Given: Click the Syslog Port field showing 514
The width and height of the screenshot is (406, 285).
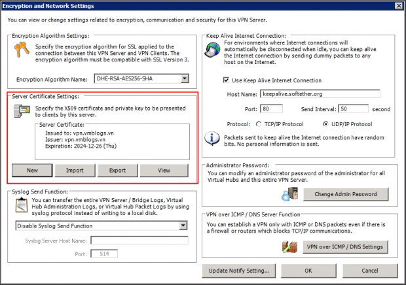Looking at the screenshot, I should coord(104,254).
